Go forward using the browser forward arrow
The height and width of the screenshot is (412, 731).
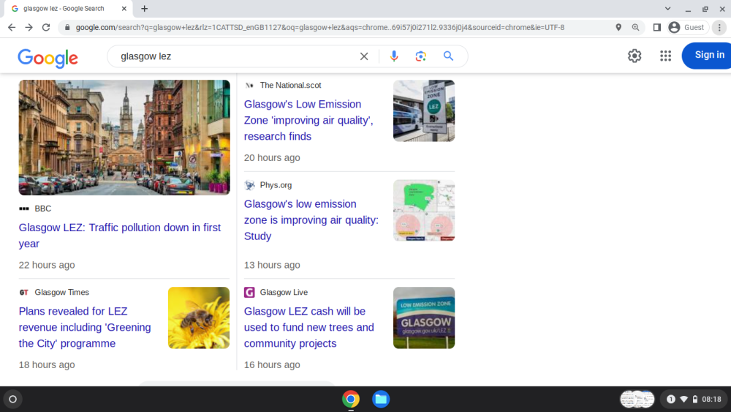(29, 28)
